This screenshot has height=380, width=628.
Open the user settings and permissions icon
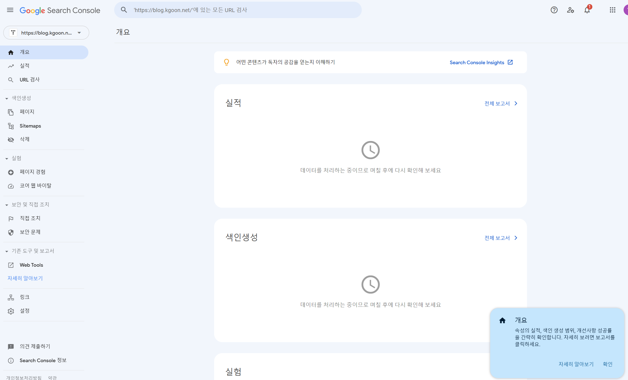click(570, 10)
